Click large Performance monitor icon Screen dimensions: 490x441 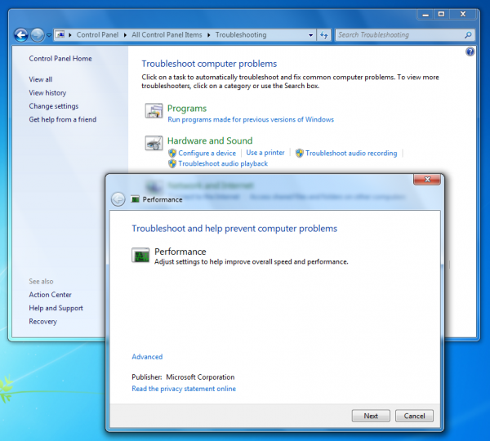pyautogui.click(x=140, y=256)
